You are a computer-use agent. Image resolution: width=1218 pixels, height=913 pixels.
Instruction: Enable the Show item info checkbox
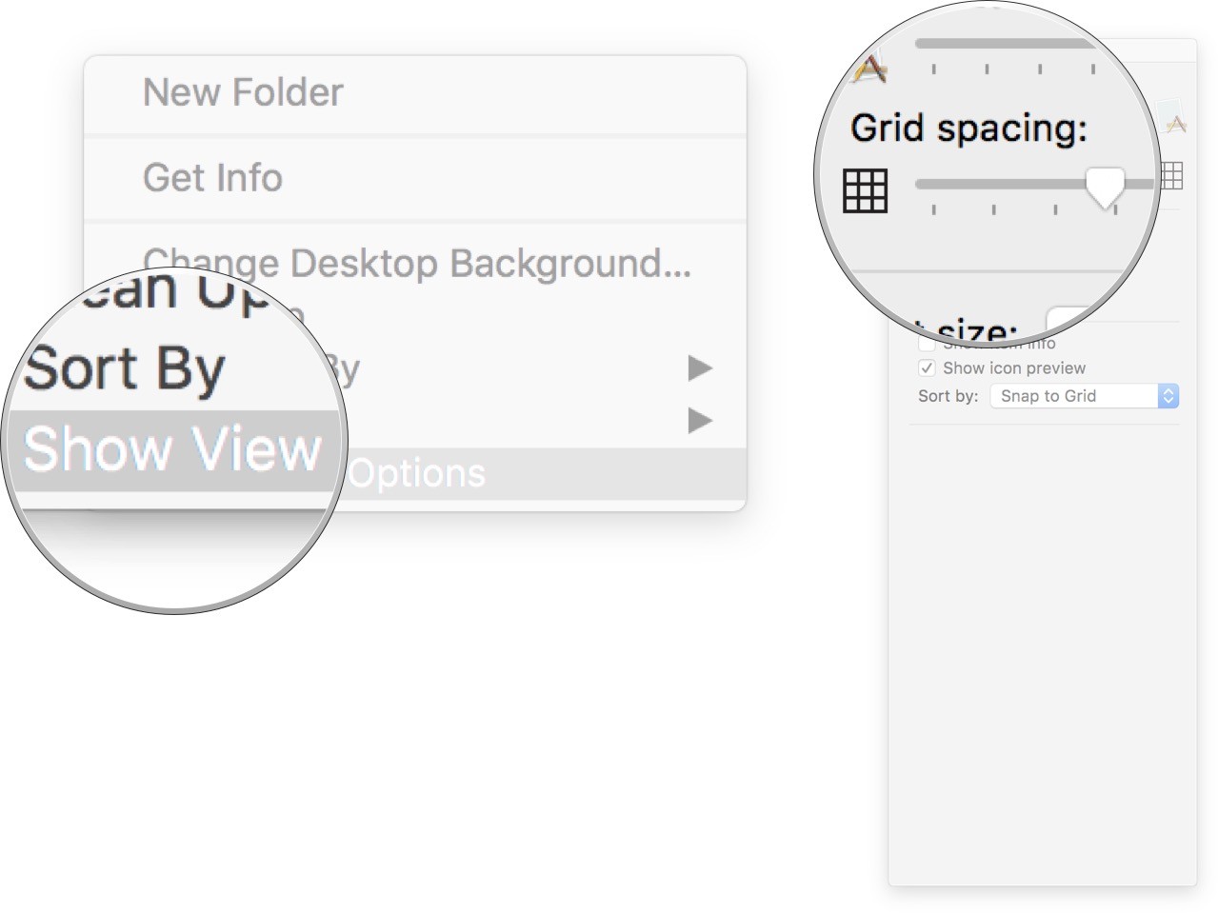[927, 345]
